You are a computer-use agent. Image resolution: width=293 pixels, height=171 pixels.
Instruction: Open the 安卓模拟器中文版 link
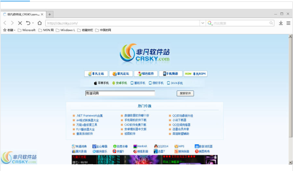136,129
